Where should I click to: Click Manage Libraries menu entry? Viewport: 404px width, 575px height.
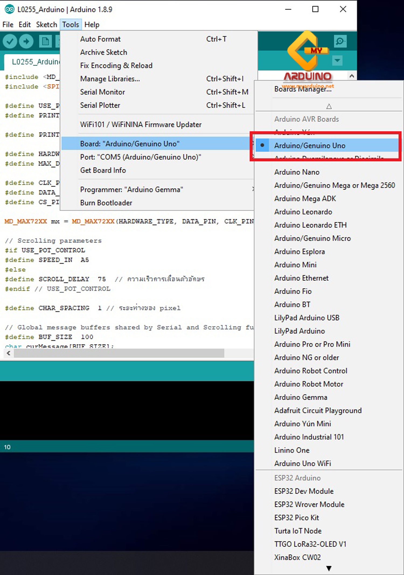(110, 79)
